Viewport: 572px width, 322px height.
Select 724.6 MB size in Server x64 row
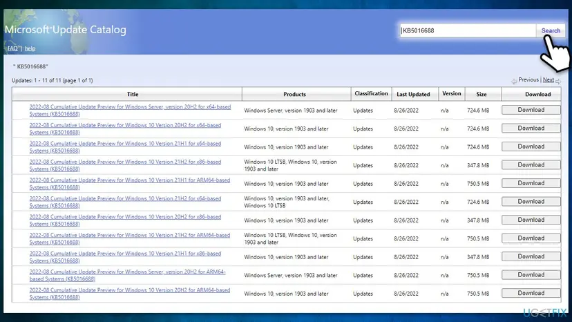click(x=478, y=111)
